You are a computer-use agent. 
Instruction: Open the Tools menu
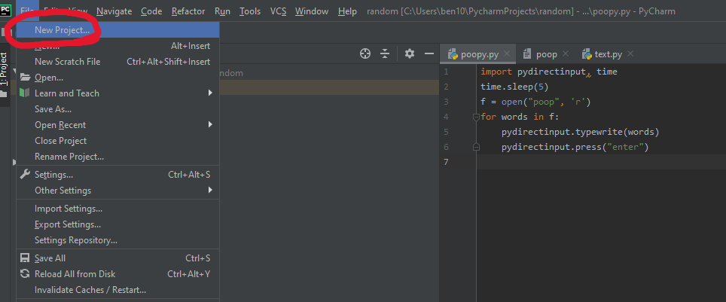[250, 11]
